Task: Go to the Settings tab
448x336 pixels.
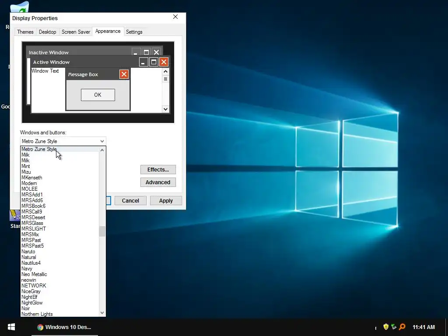Action: pos(134,31)
